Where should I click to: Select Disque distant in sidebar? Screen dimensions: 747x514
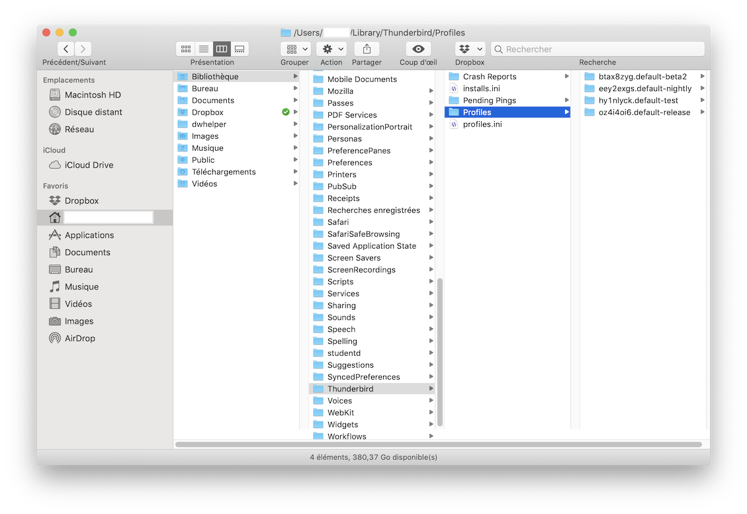click(105, 112)
